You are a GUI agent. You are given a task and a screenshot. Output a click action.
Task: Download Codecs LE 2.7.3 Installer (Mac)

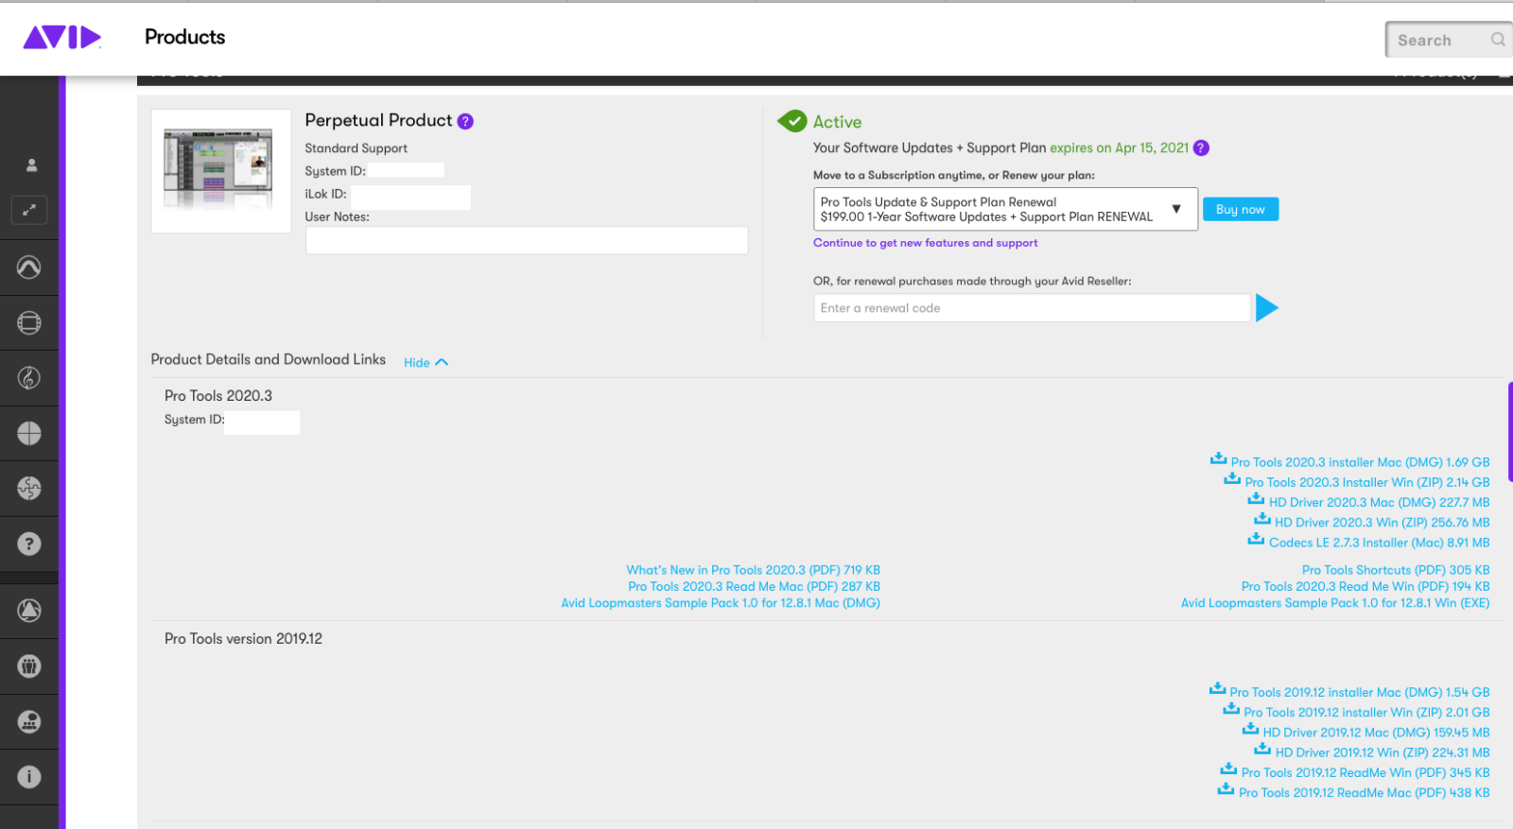click(x=1379, y=543)
